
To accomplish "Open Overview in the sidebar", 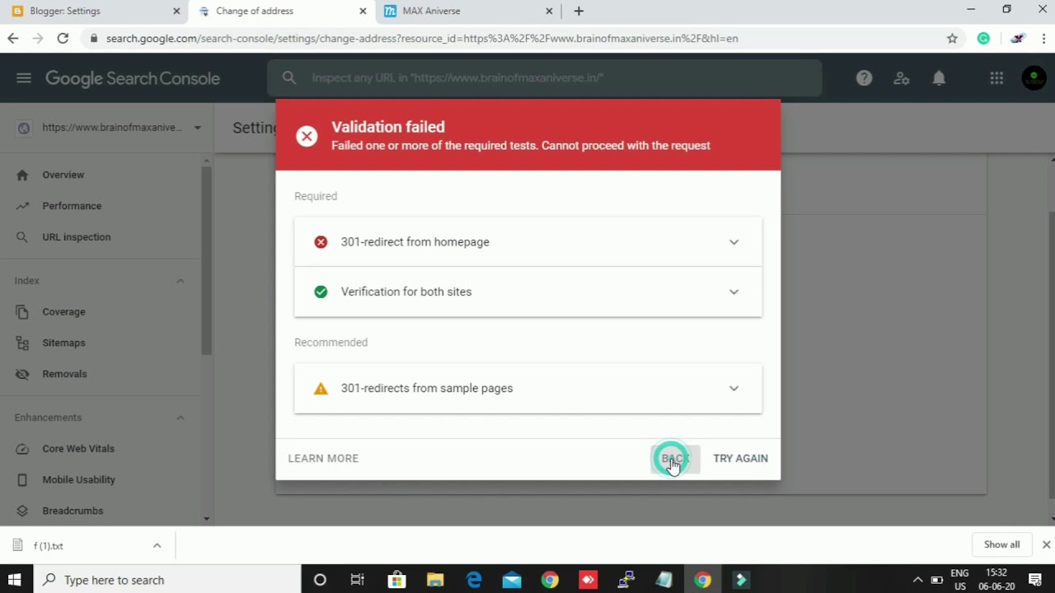I will click(63, 175).
